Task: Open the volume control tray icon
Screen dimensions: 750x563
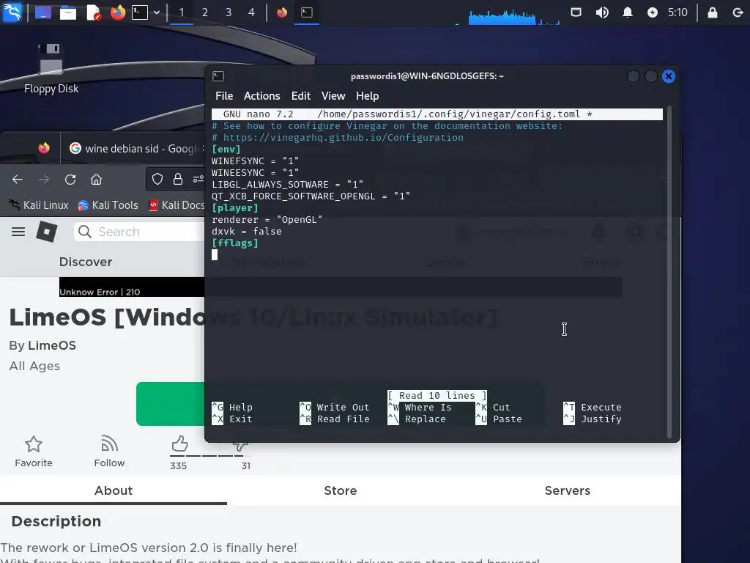Action: tap(602, 12)
